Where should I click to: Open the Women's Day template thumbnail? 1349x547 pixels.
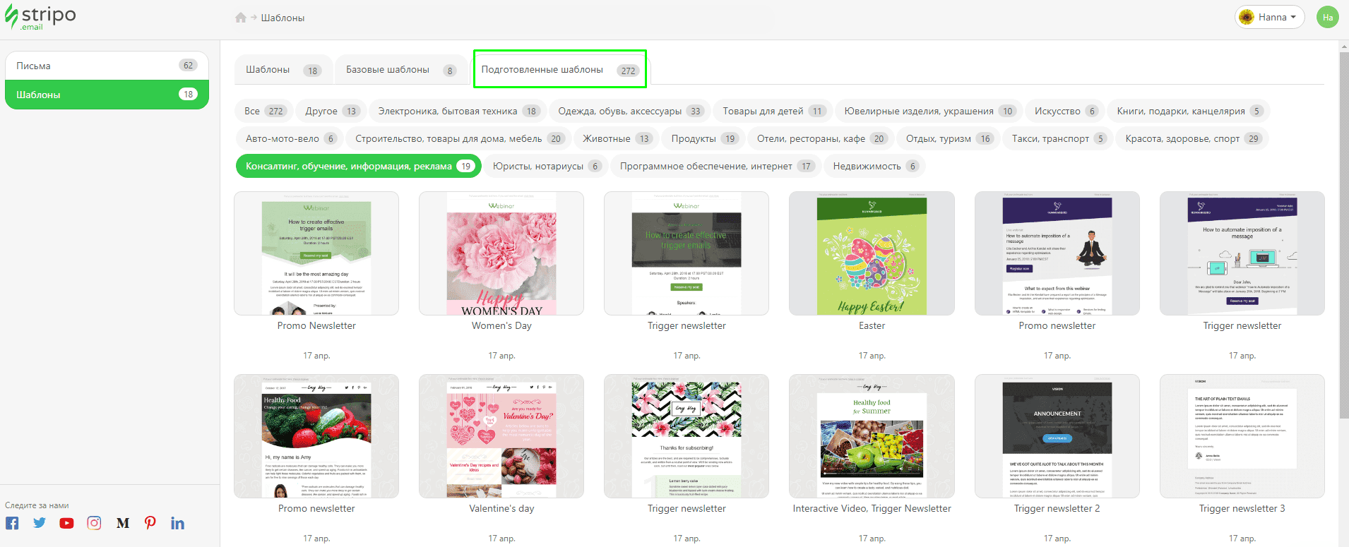coord(501,253)
